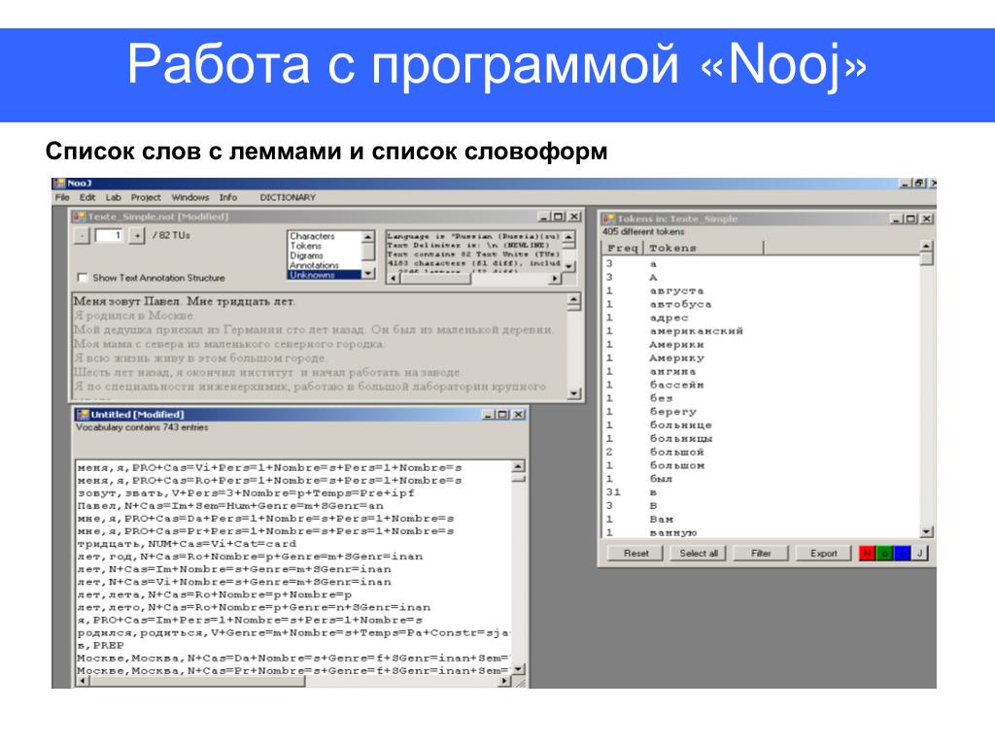995x746 pixels.
Task: Click the Tokens column header
Action: tap(703, 248)
